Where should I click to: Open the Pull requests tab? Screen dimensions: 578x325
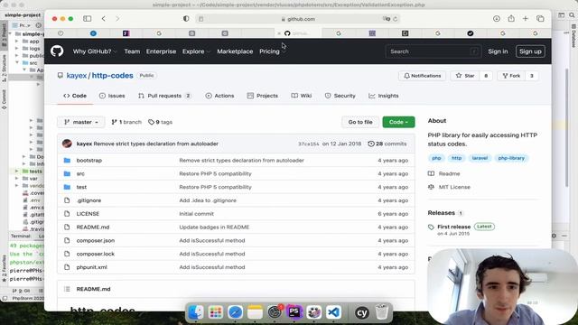click(x=164, y=96)
